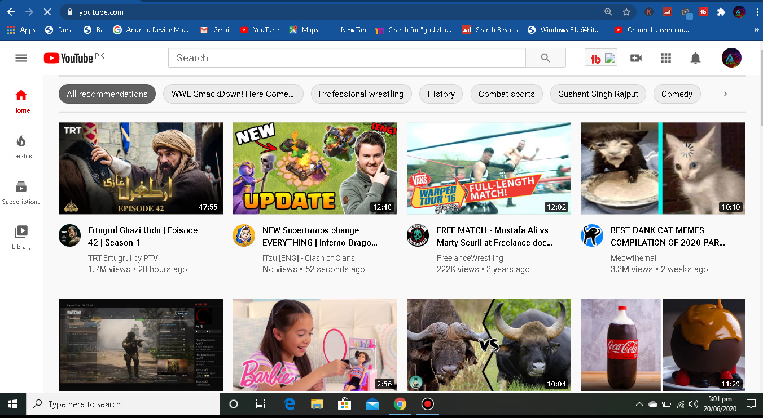Image resolution: width=763 pixels, height=418 pixels.
Task: Open BEST DANK CAT MEMES title
Action: point(668,237)
